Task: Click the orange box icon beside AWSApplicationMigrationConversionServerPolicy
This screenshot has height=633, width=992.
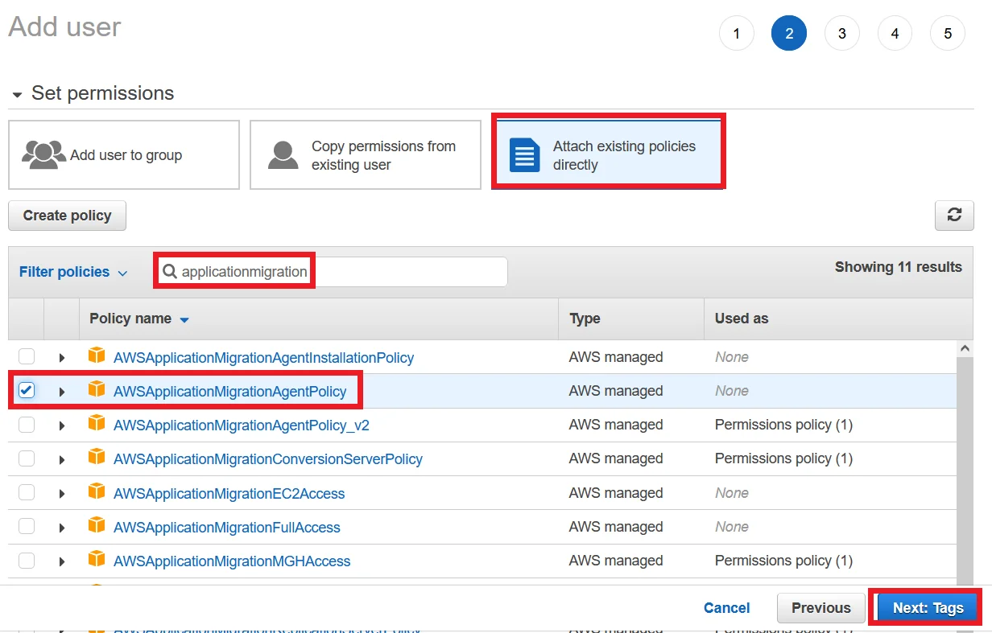Action: 97,457
